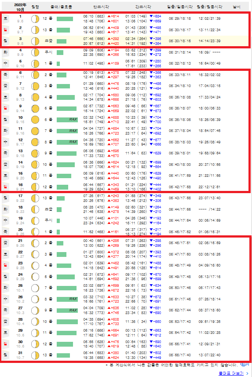252x377 pixels.
Task: Click the red Sunday icon beside October 9
Action: click(6, 108)
